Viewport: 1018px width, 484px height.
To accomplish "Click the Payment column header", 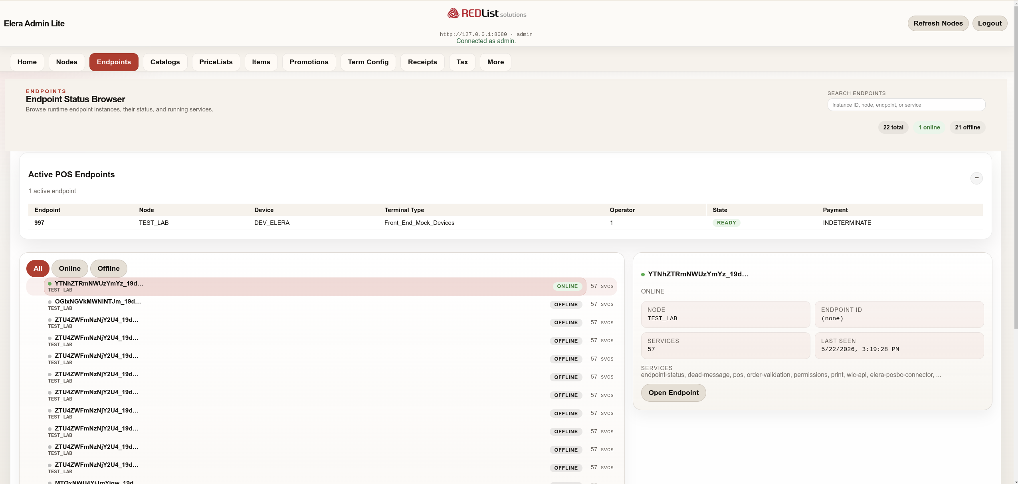I will (835, 210).
